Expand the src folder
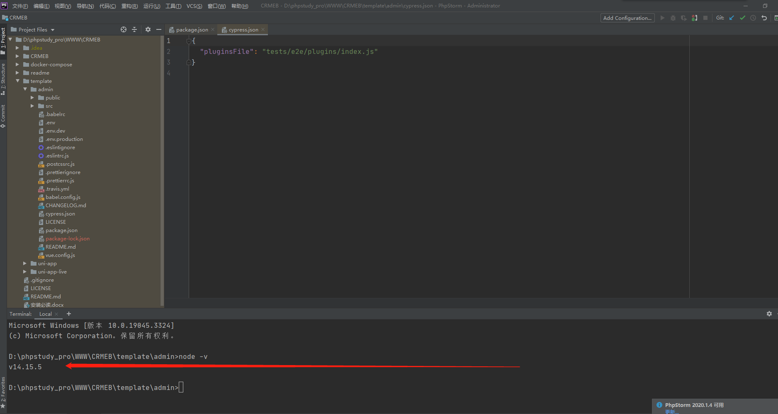The width and height of the screenshot is (778, 414). point(32,106)
